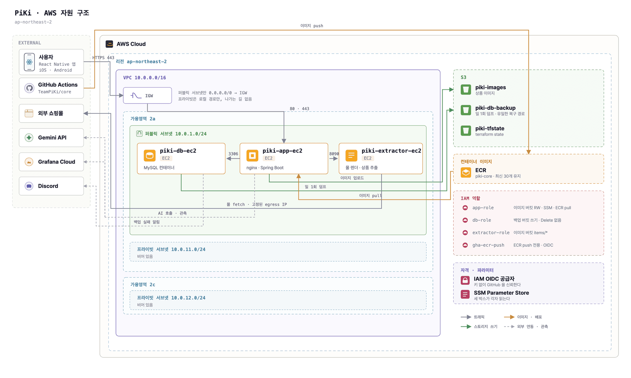
Task: Click the '리전 ap-northeast-2' region label
Action: point(141,61)
